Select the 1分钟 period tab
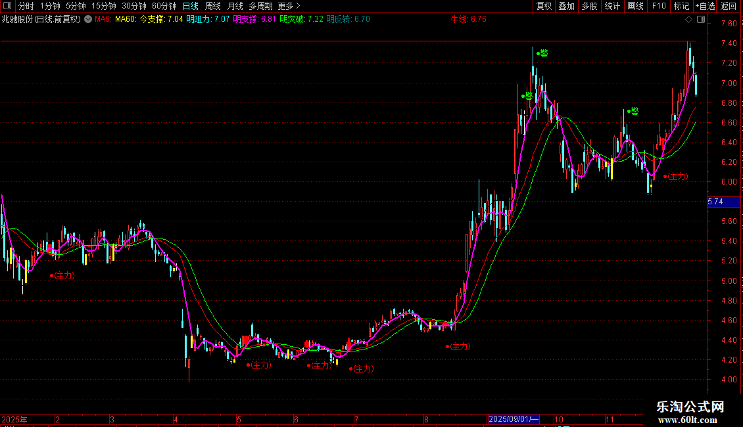Image resolution: width=743 pixels, height=427 pixels. [x=50, y=6]
